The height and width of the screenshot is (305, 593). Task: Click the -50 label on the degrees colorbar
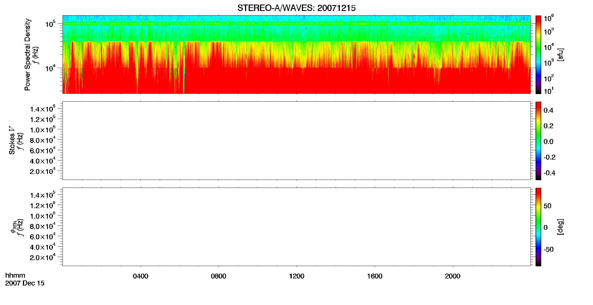point(549,250)
